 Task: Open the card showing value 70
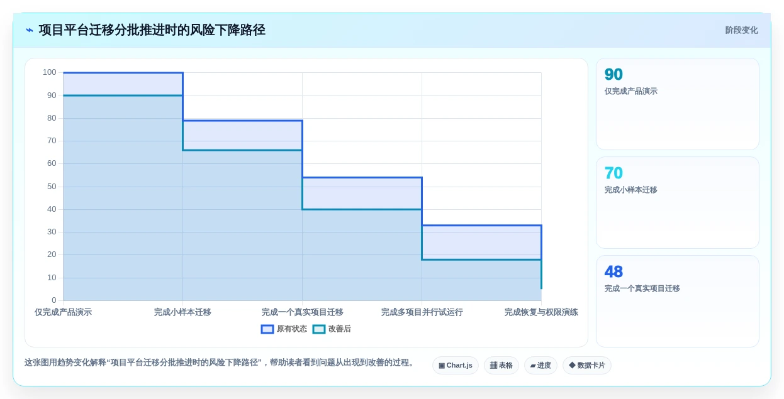point(678,202)
